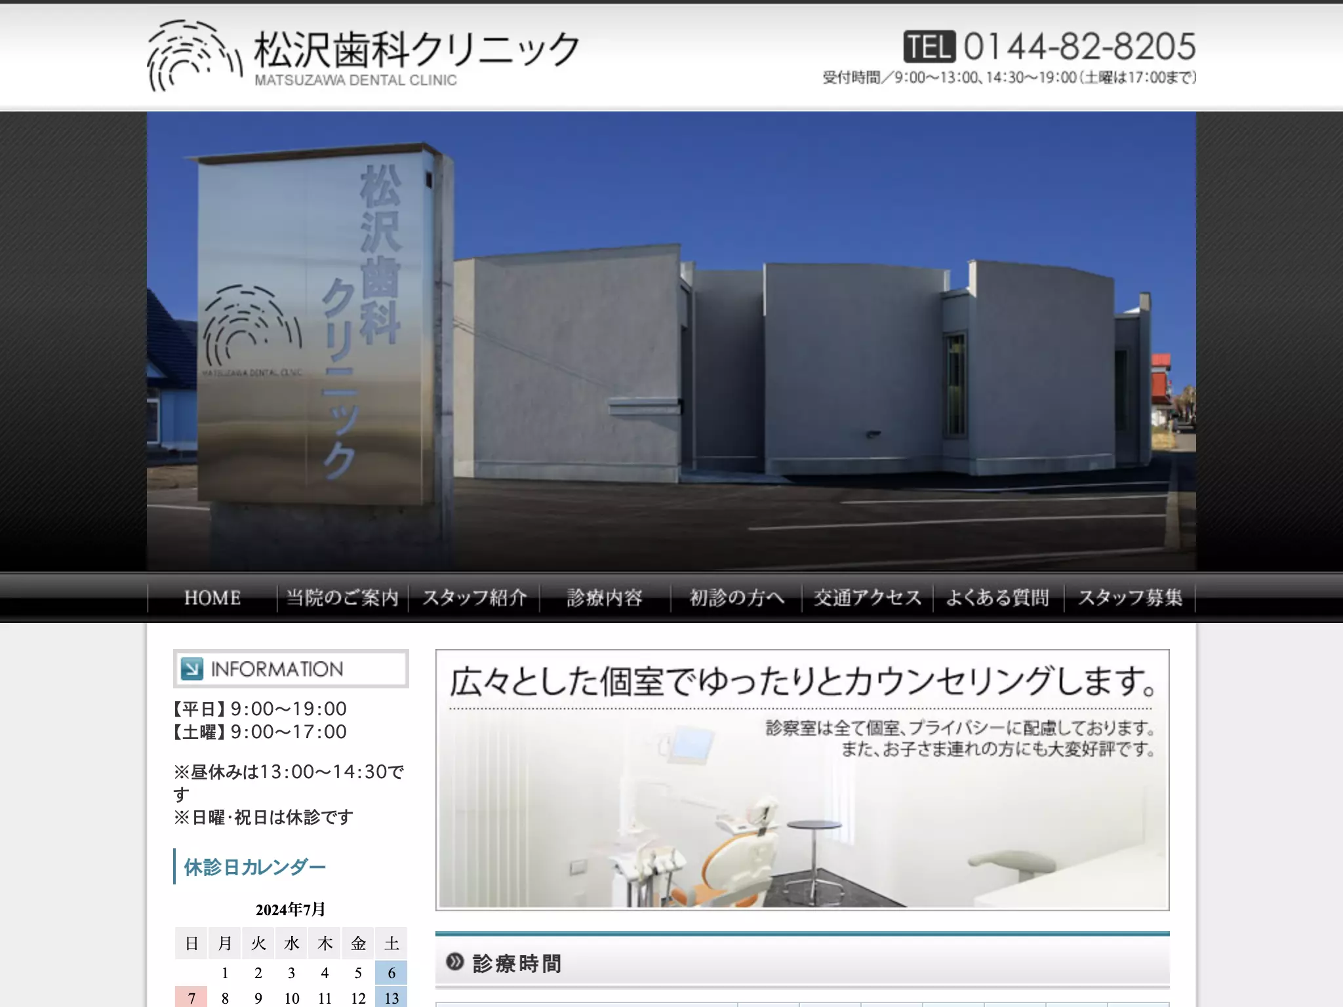Open the HOME menu item
Image resolution: width=1343 pixels, height=1007 pixels.
(212, 598)
